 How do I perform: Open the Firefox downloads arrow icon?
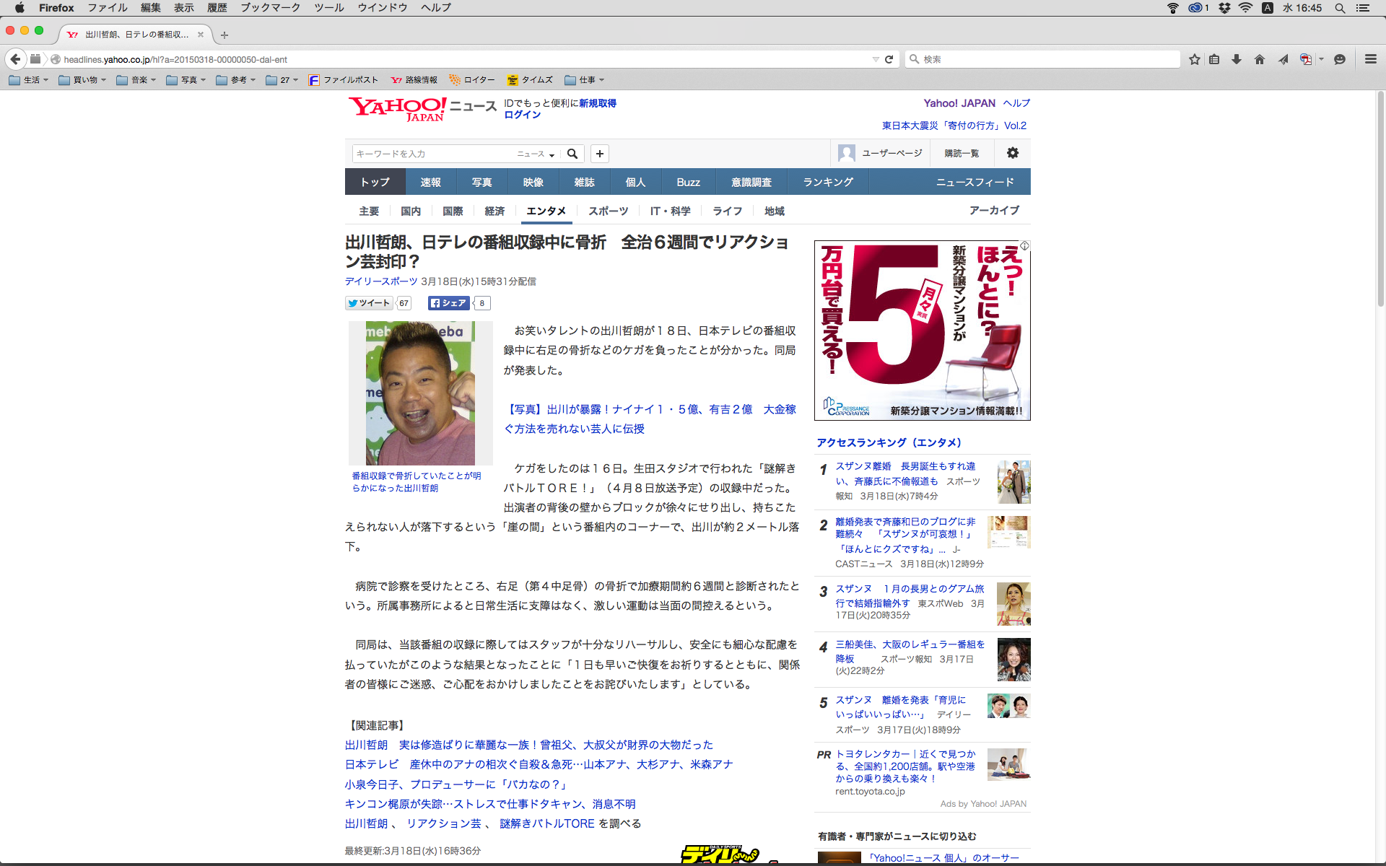(x=1237, y=59)
